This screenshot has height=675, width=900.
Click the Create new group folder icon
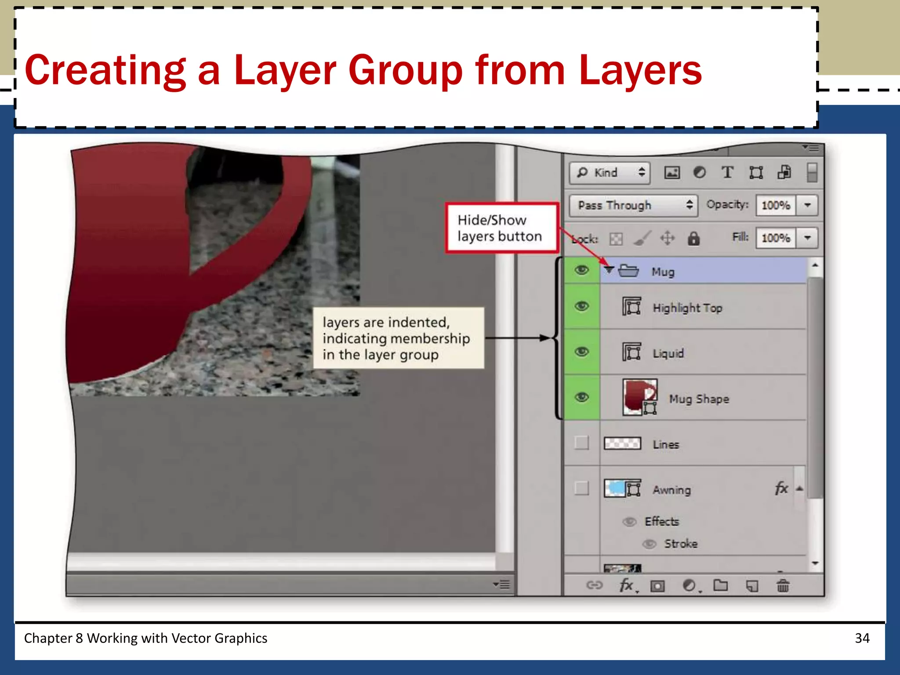pos(721,585)
